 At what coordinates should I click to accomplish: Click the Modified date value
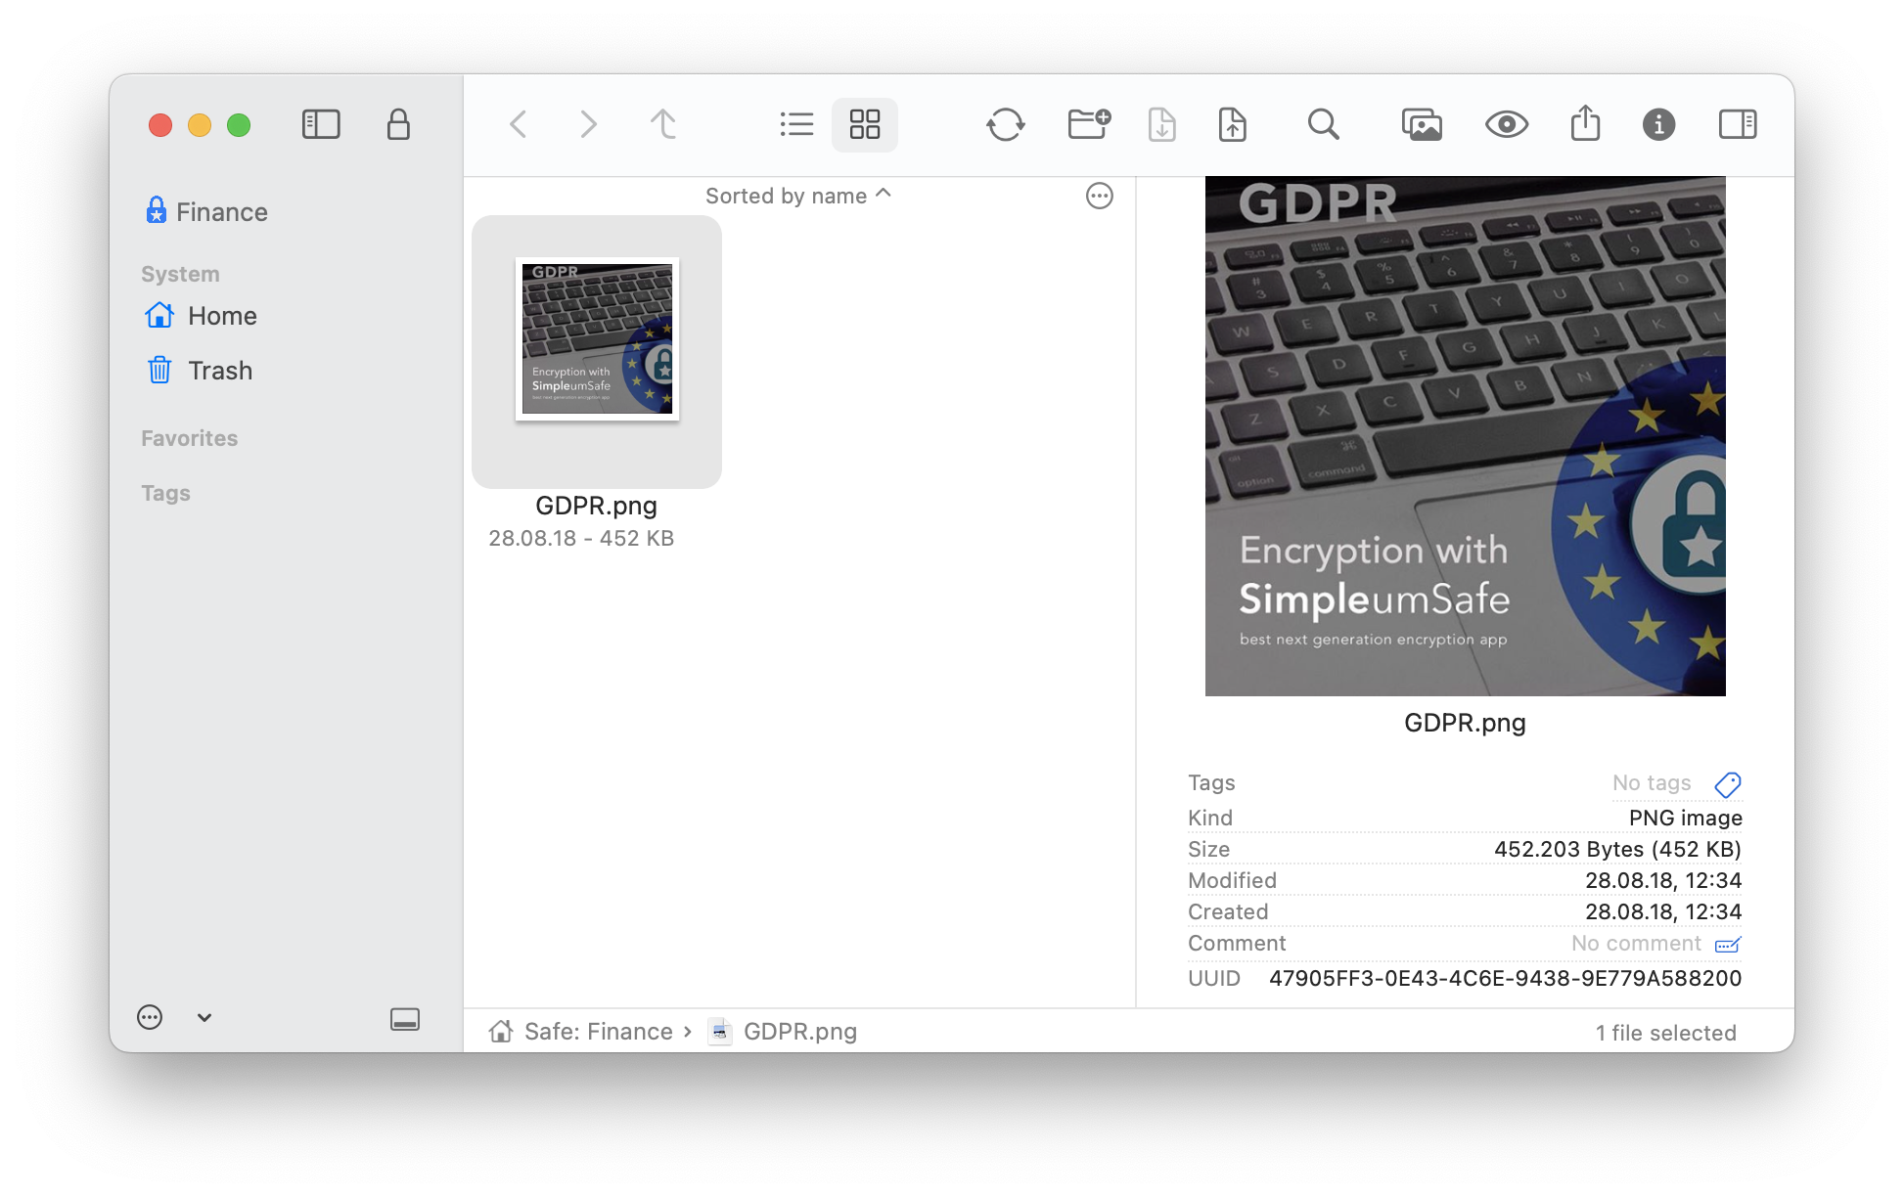1663,880
